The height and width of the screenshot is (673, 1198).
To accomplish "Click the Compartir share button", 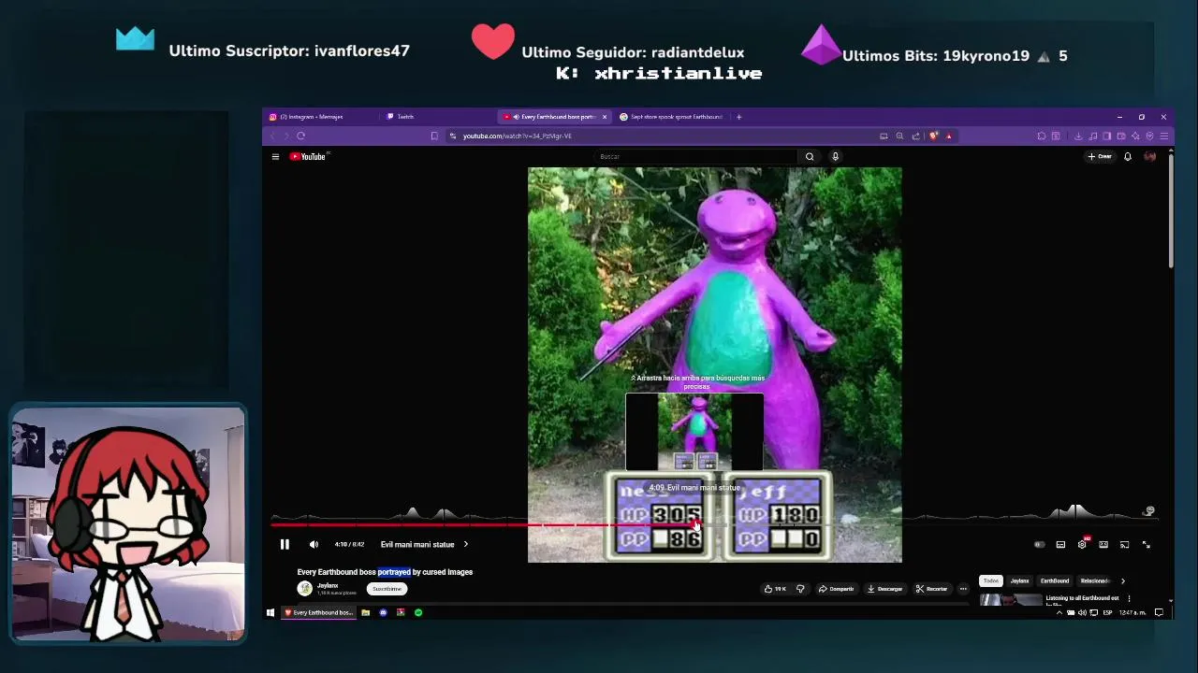I will (x=836, y=589).
